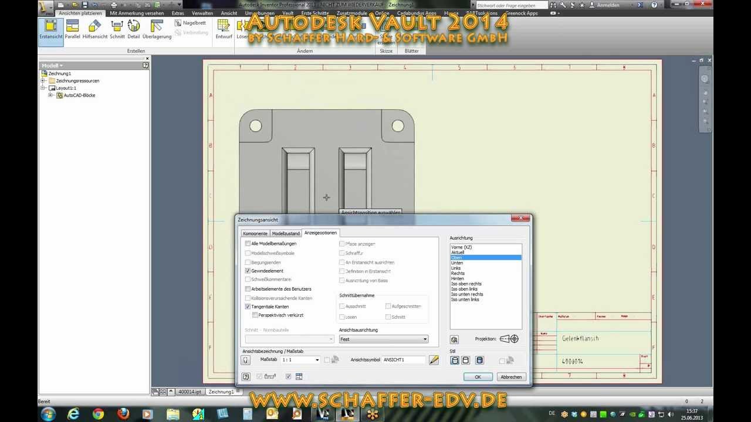The image size is (751, 422).
Task: Enable Alle Modellbemaßungen checkbox
Action: point(248,243)
